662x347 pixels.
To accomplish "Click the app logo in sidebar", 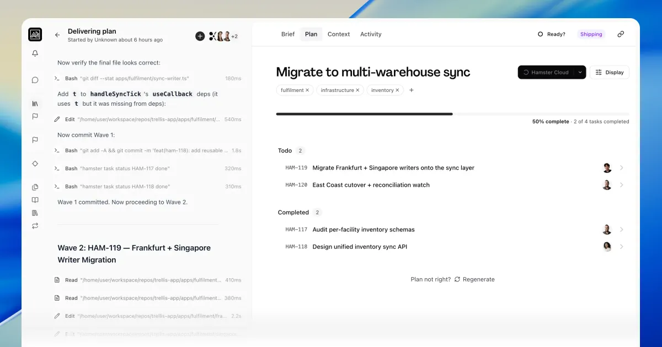I will coord(35,34).
